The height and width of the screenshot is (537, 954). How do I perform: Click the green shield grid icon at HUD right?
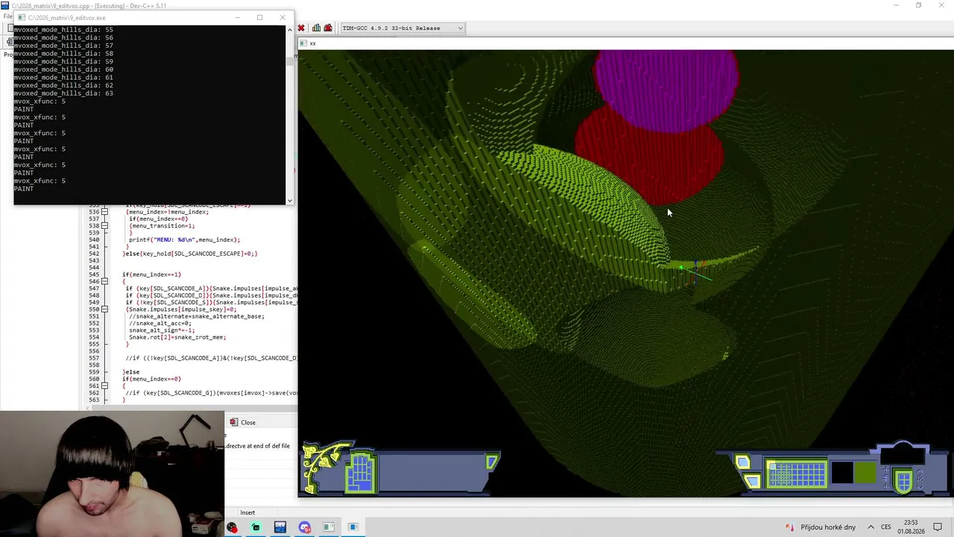[903, 481]
